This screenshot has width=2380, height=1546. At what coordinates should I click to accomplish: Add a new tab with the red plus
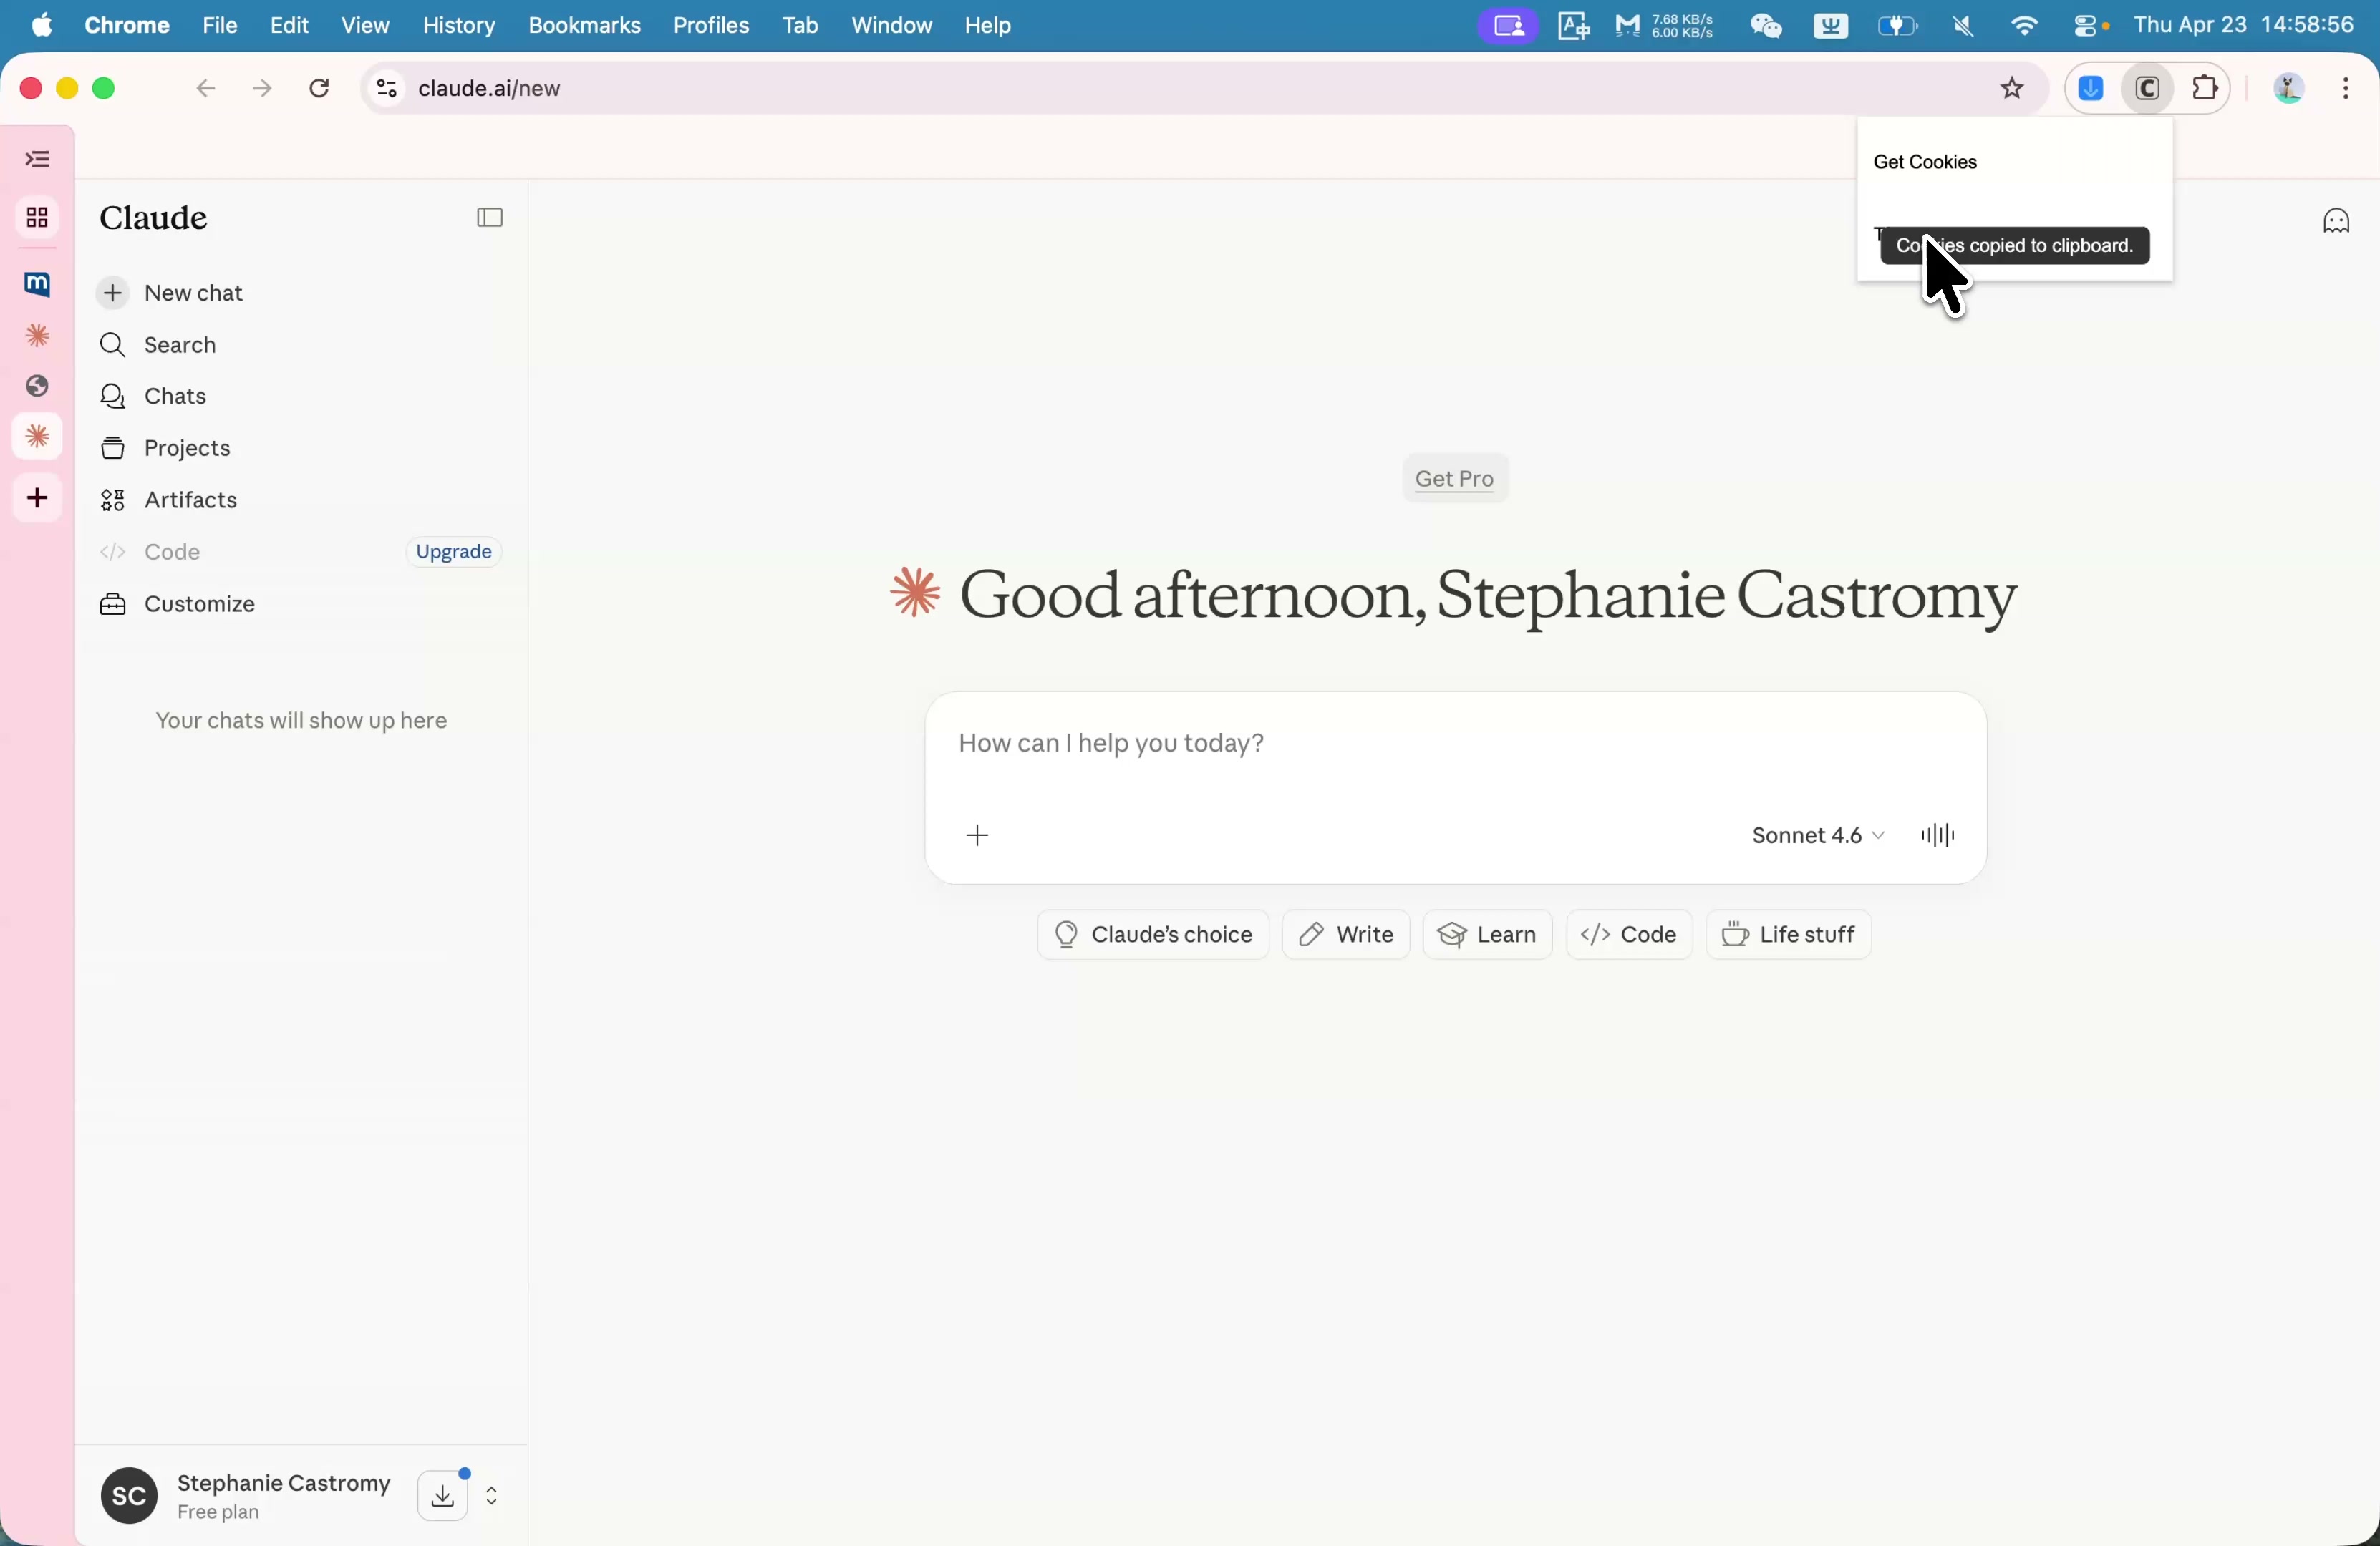[x=38, y=499]
